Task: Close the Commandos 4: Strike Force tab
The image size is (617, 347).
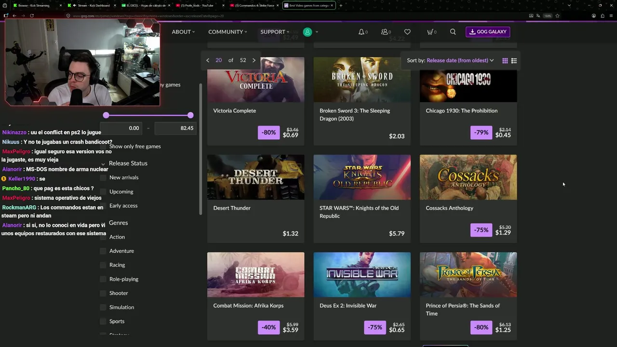Action: click(278, 5)
